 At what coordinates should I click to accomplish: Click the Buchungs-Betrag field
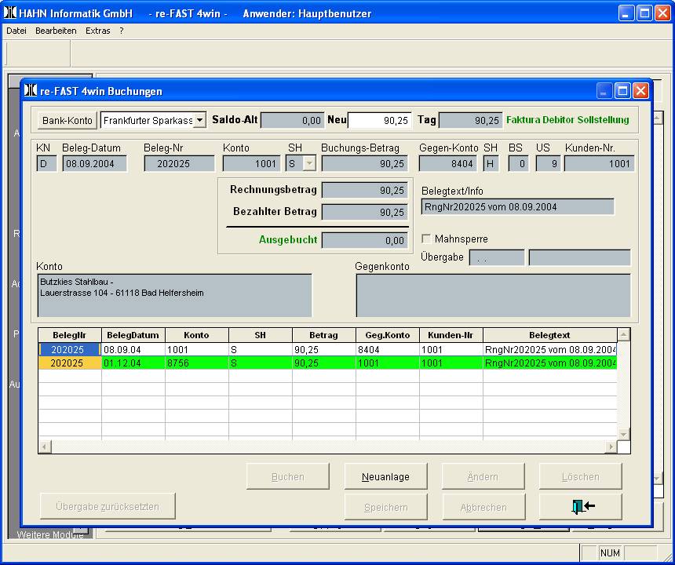click(365, 164)
